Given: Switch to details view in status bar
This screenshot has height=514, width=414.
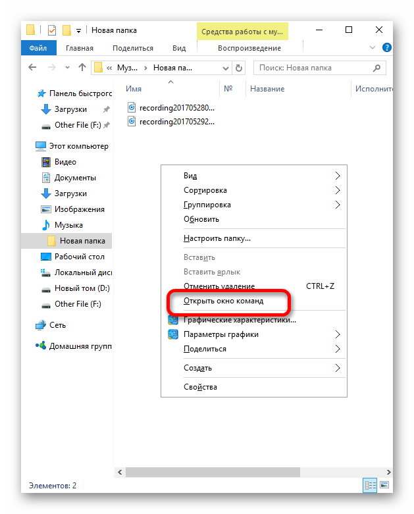Looking at the screenshot, I should [x=370, y=485].
